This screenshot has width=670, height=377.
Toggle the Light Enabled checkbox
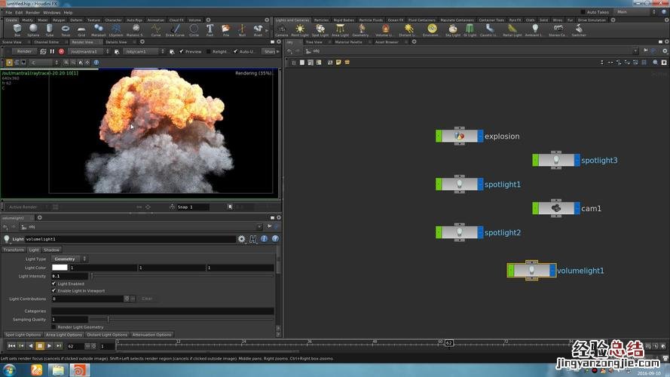pyautogui.click(x=54, y=284)
